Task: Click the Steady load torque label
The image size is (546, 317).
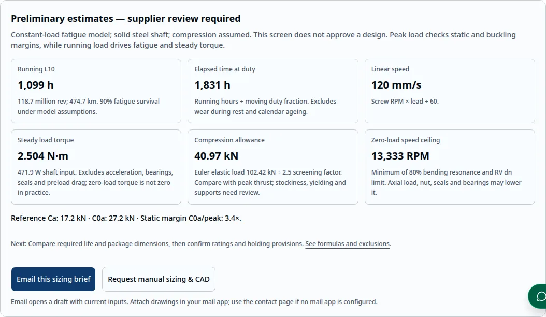Action: [x=46, y=140]
